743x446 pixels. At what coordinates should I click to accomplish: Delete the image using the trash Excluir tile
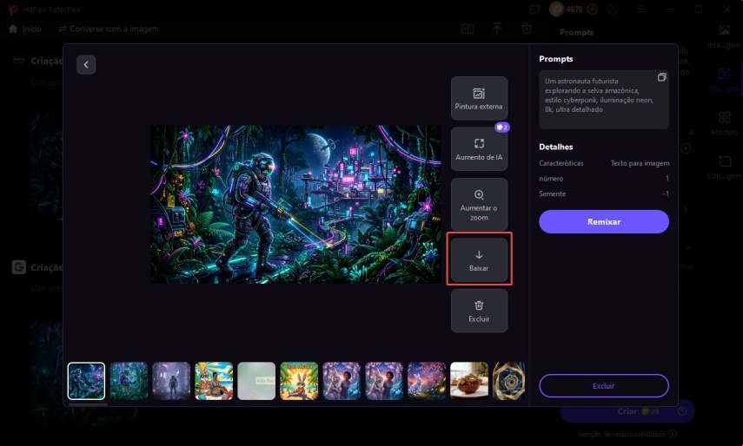479,311
